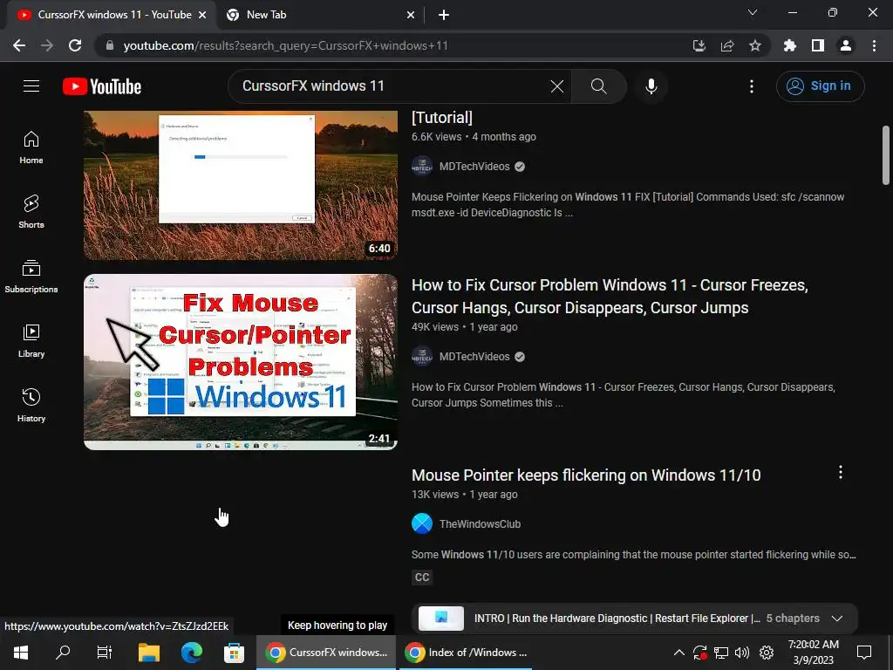893x670 pixels.
Task: Click the '13K views' text
Action: click(435, 495)
